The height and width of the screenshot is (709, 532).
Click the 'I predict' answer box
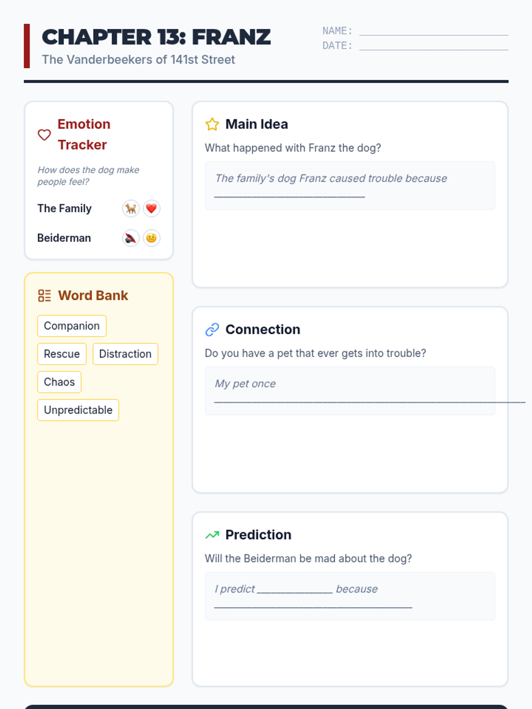point(350,596)
